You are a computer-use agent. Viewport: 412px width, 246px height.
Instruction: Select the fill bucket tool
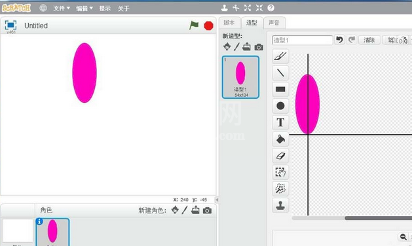click(x=280, y=139)
